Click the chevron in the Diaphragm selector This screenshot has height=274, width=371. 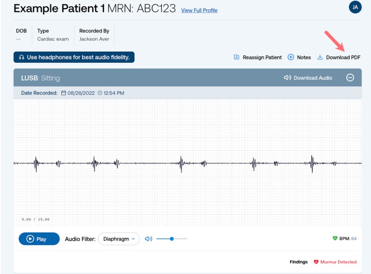pos(133,239)
